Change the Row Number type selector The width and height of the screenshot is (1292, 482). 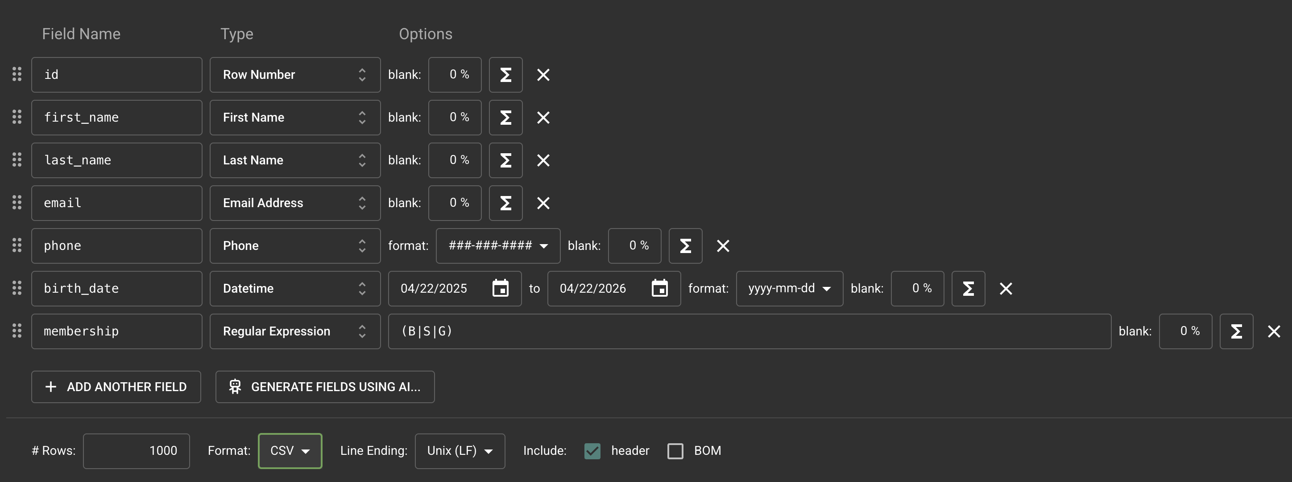tap(295, 75)
